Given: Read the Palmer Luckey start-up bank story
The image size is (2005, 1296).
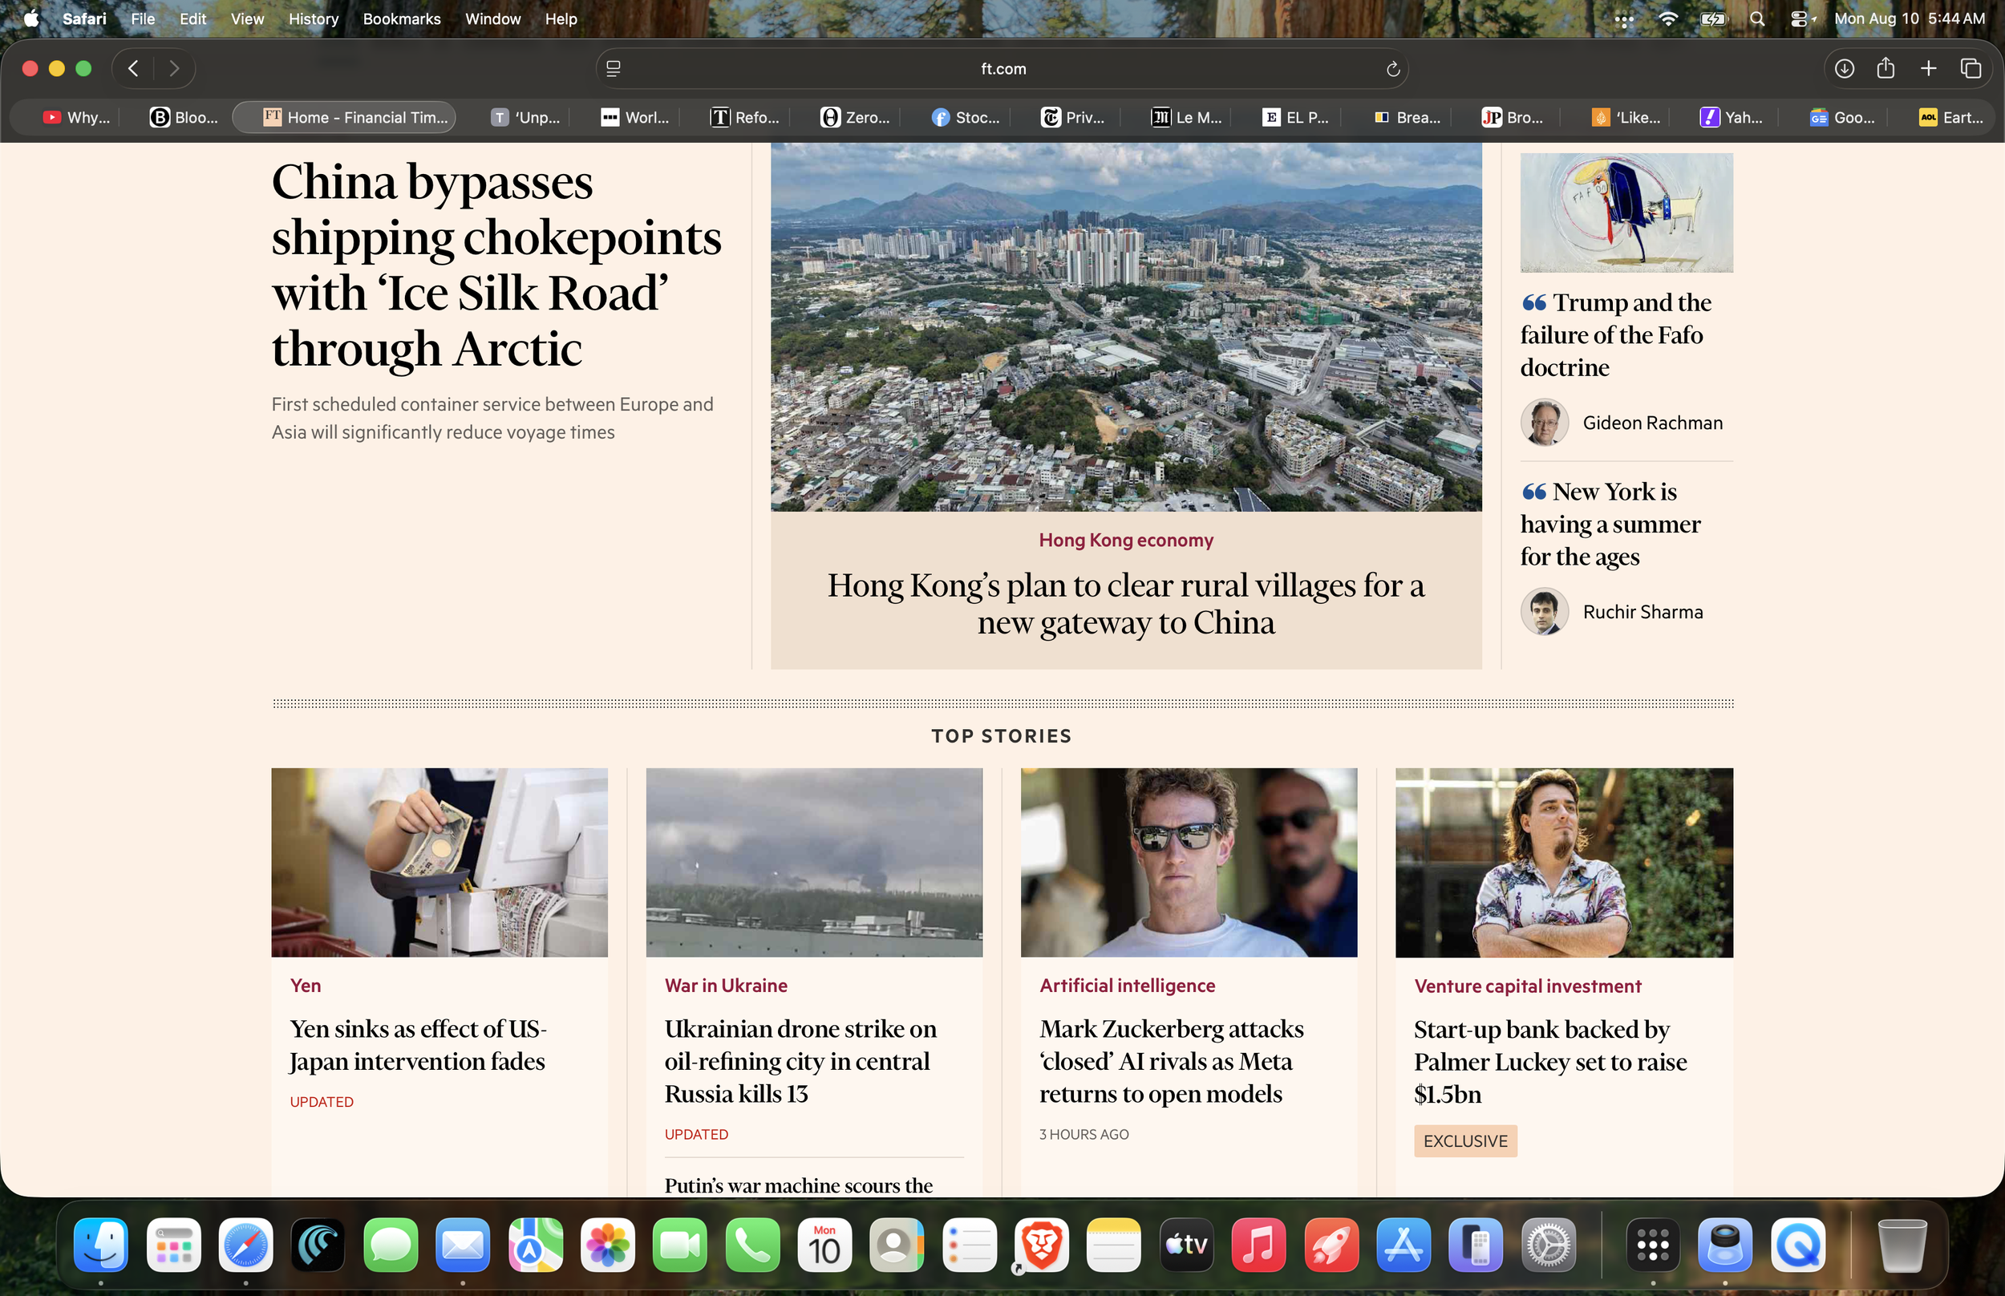Looking at the screenshot, I should click(x=1550, y=1062).
